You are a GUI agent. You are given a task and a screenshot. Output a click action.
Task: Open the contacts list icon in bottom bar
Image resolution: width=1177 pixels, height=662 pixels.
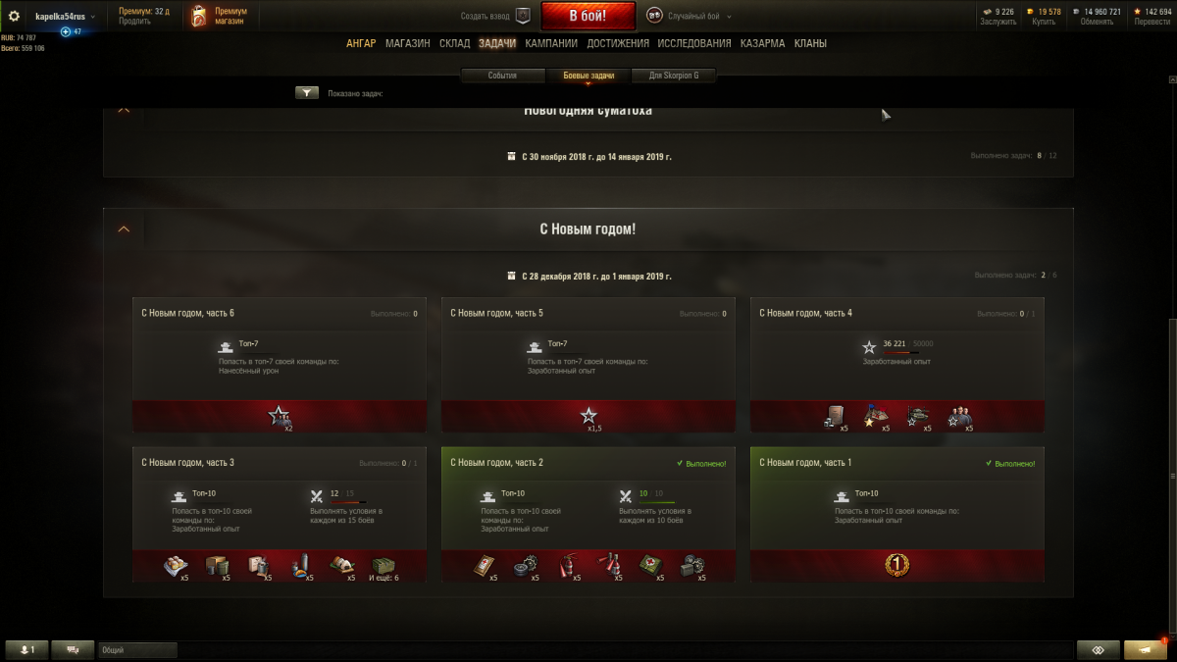click(26, 649)
